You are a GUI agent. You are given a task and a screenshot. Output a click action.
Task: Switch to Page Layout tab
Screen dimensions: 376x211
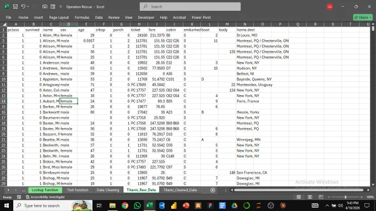[x=59, y=18]
